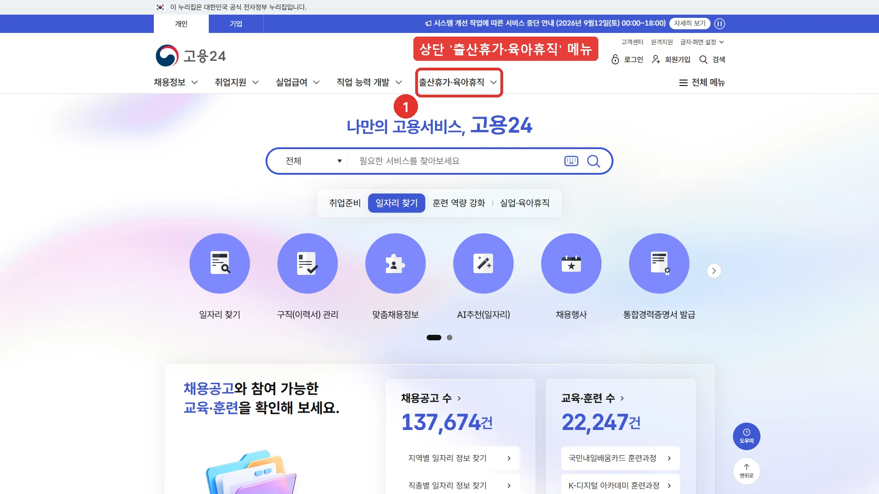Click the 137,674건 job count
Image resolution: width=879 pixels, height=494 pixels.
[x=447, y=422]
